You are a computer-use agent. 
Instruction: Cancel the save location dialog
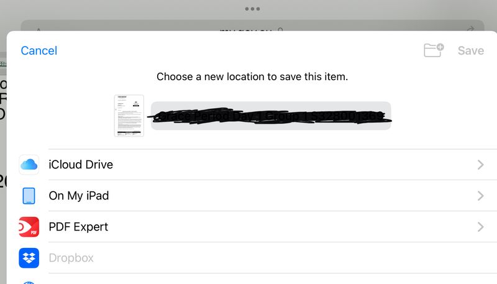pos(39,51)
